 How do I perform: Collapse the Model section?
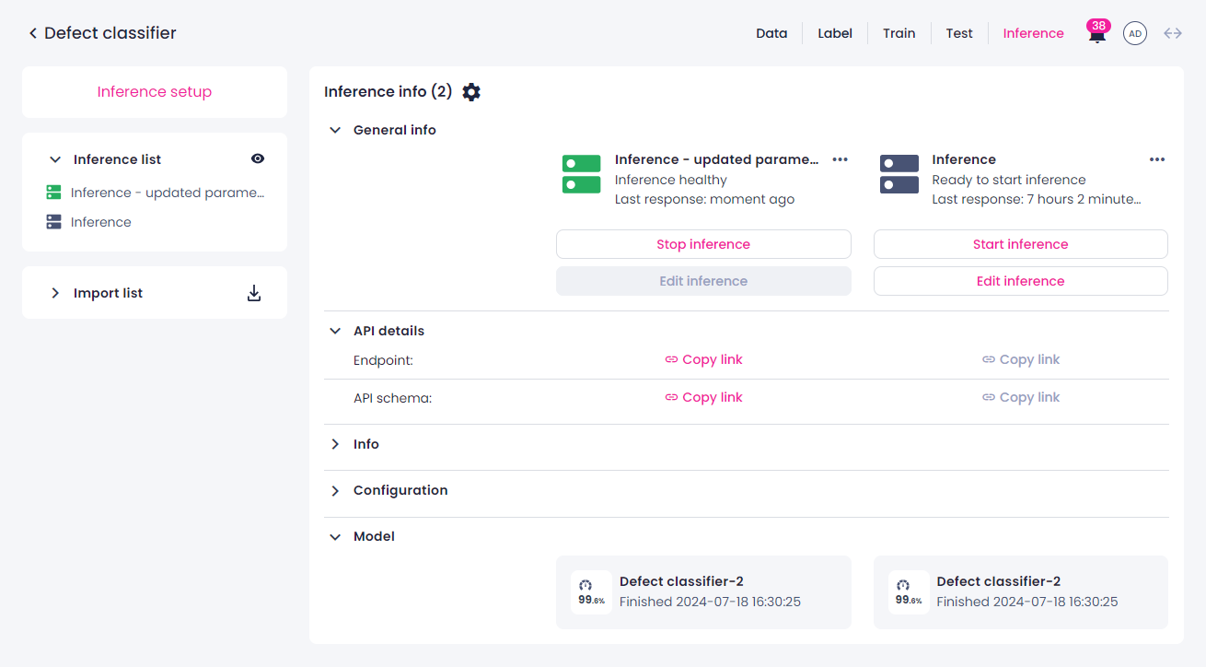335,536
